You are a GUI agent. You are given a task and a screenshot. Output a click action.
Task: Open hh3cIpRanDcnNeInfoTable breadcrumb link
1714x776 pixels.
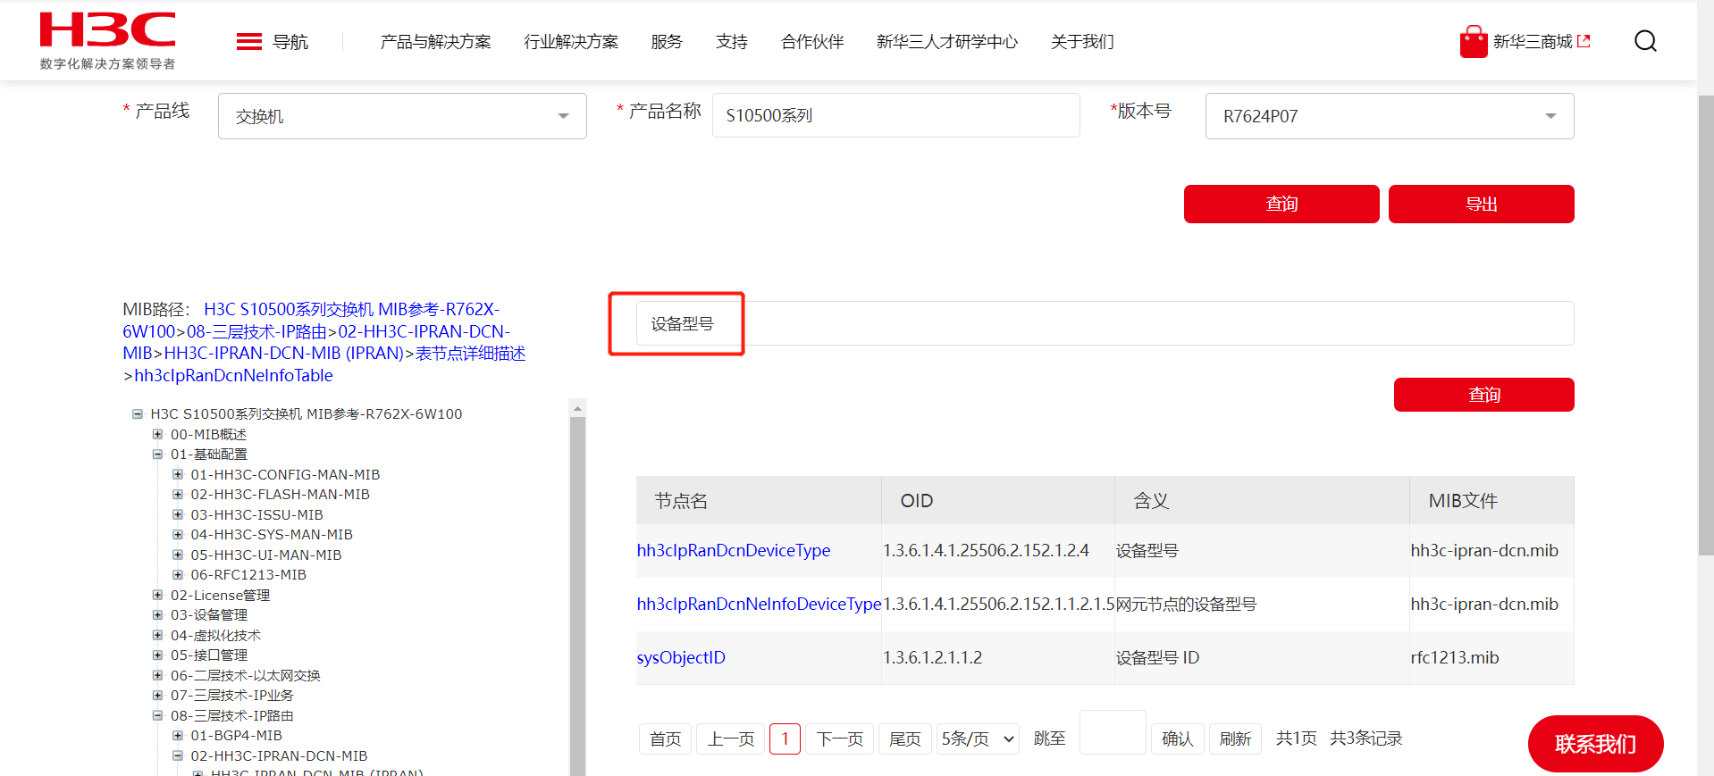[x=233, y=376]
